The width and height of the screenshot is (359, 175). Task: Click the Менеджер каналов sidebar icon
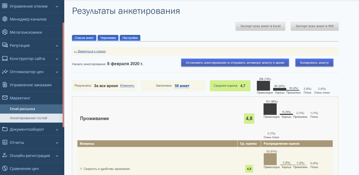(x=5, y=19)
